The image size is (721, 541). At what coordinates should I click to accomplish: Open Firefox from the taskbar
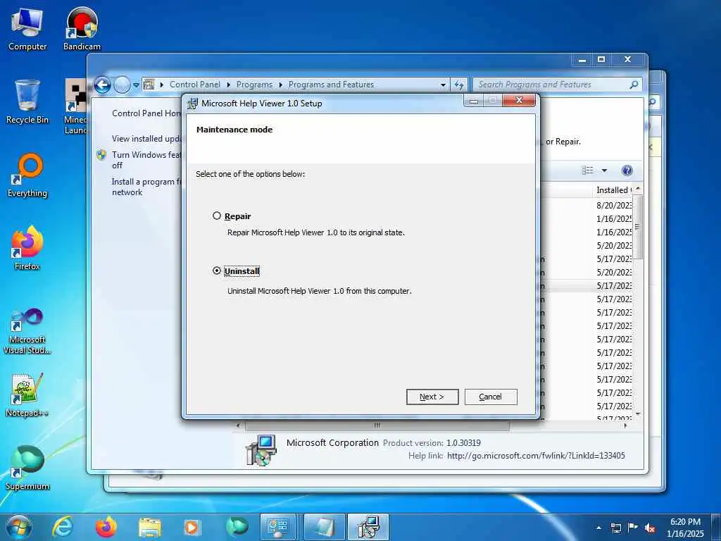106,527
